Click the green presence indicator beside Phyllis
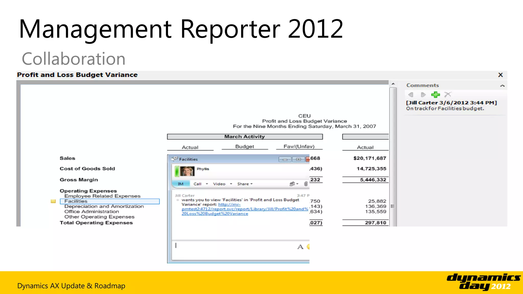 [177, 171]
